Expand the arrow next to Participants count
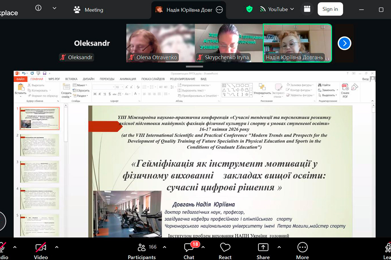 (165, 247)
